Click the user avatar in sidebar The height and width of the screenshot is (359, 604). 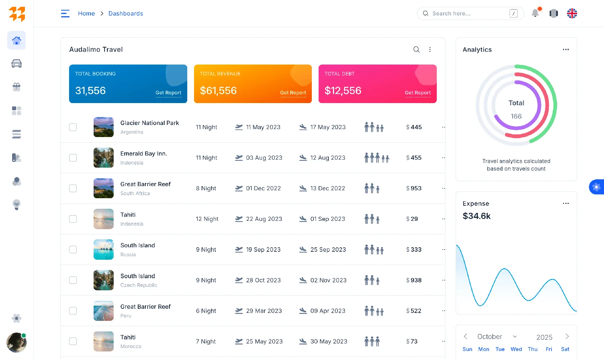point(17,342)
